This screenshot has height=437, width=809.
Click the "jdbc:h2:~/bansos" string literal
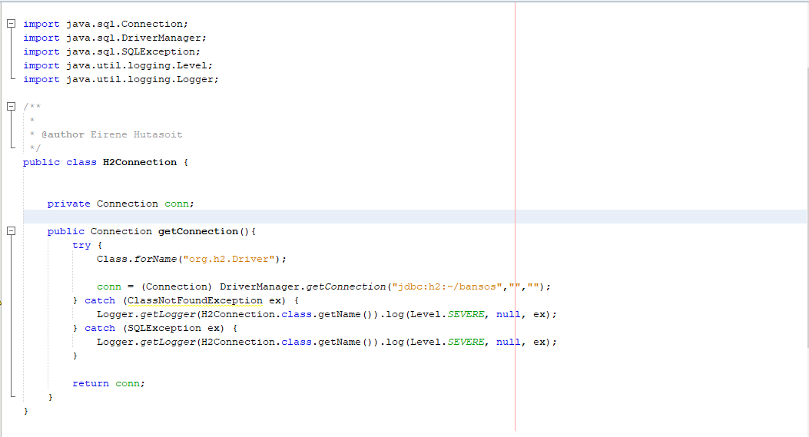(447, 286)
